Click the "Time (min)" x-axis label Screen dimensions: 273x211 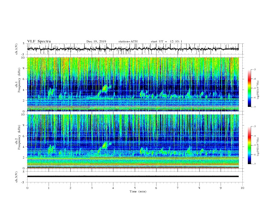click(x=138, y=191)
